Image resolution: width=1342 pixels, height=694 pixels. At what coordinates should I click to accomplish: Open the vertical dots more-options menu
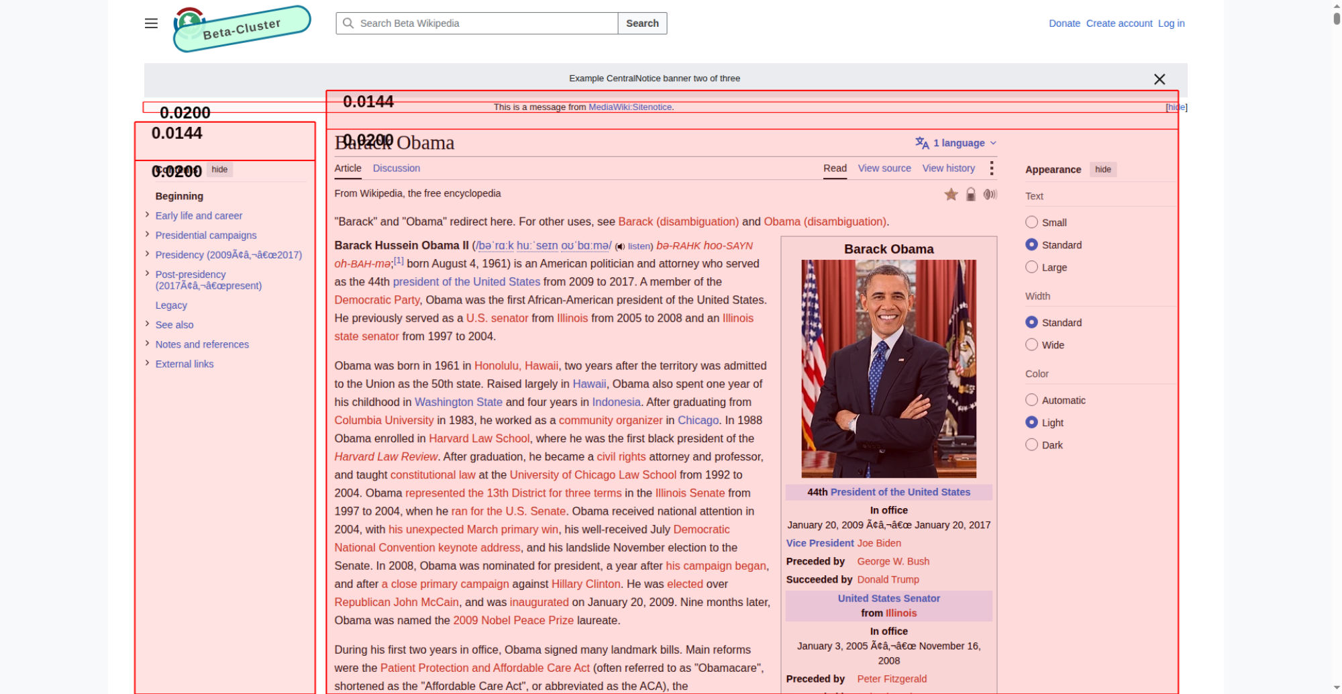click(992, 168)
